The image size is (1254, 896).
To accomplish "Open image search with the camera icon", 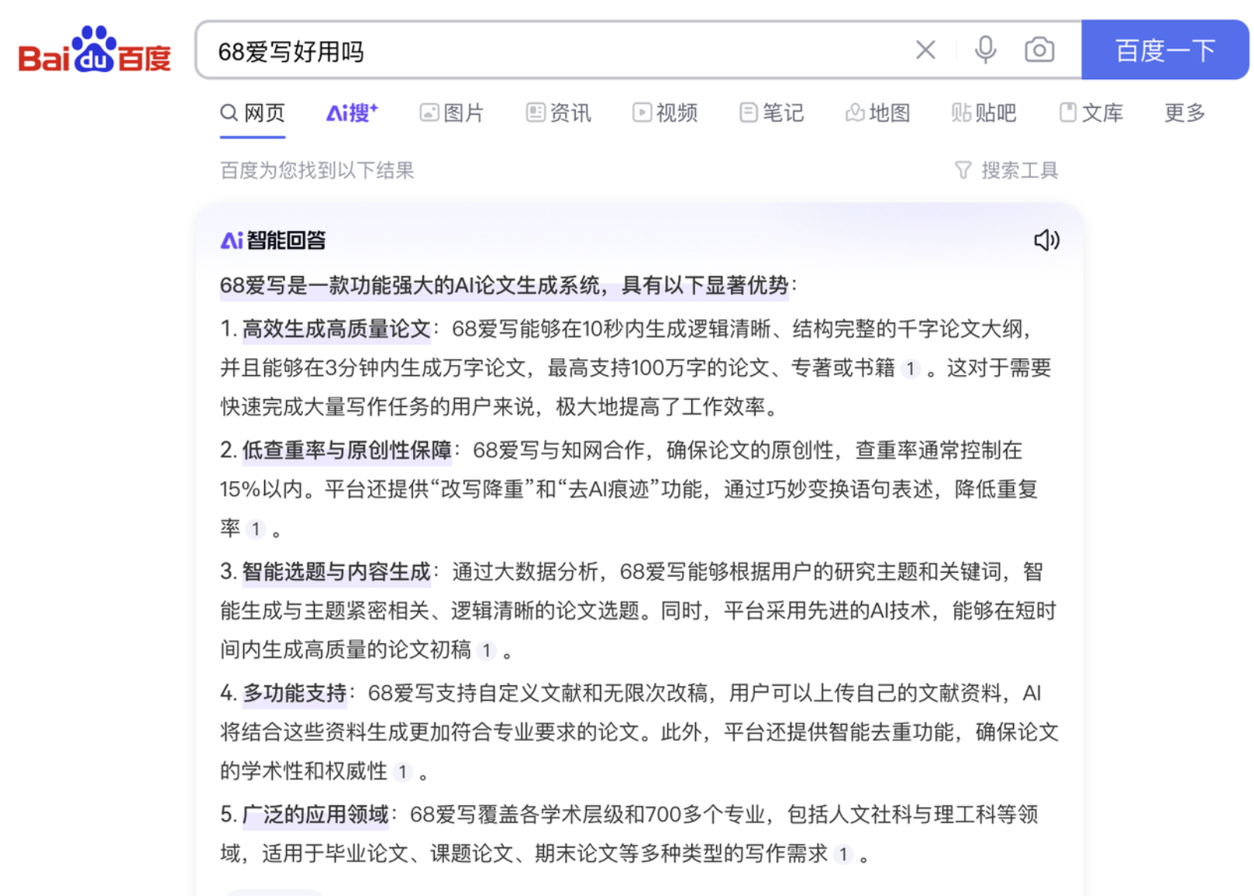I will click(x=1039, y=50).
